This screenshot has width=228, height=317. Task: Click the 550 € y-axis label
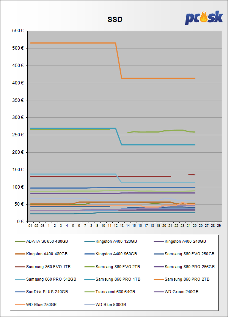point(17,31)
